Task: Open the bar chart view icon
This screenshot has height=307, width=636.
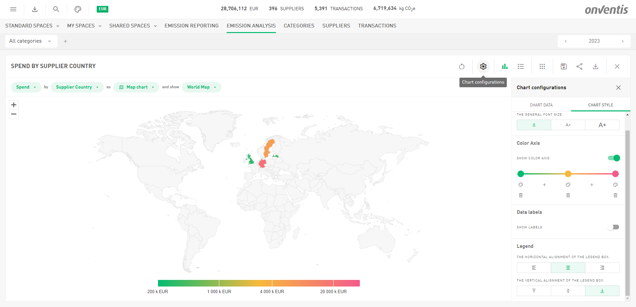Action: (x=504, y=66)
